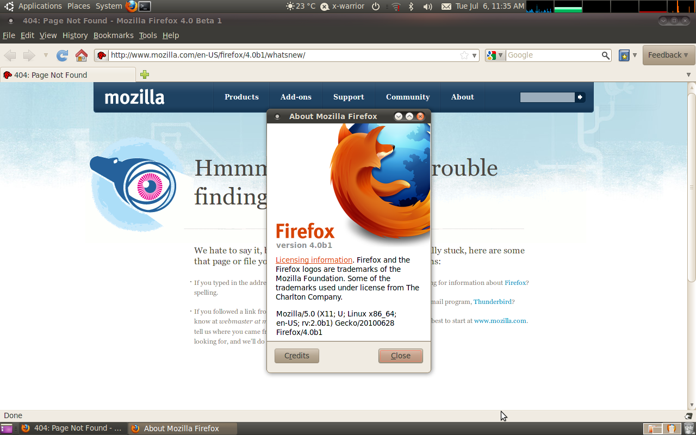Viewport: 696px width, 435px height.
Task: Show the list all tabs dropdown
Action: pyautogui.click(x=688, y=75)
